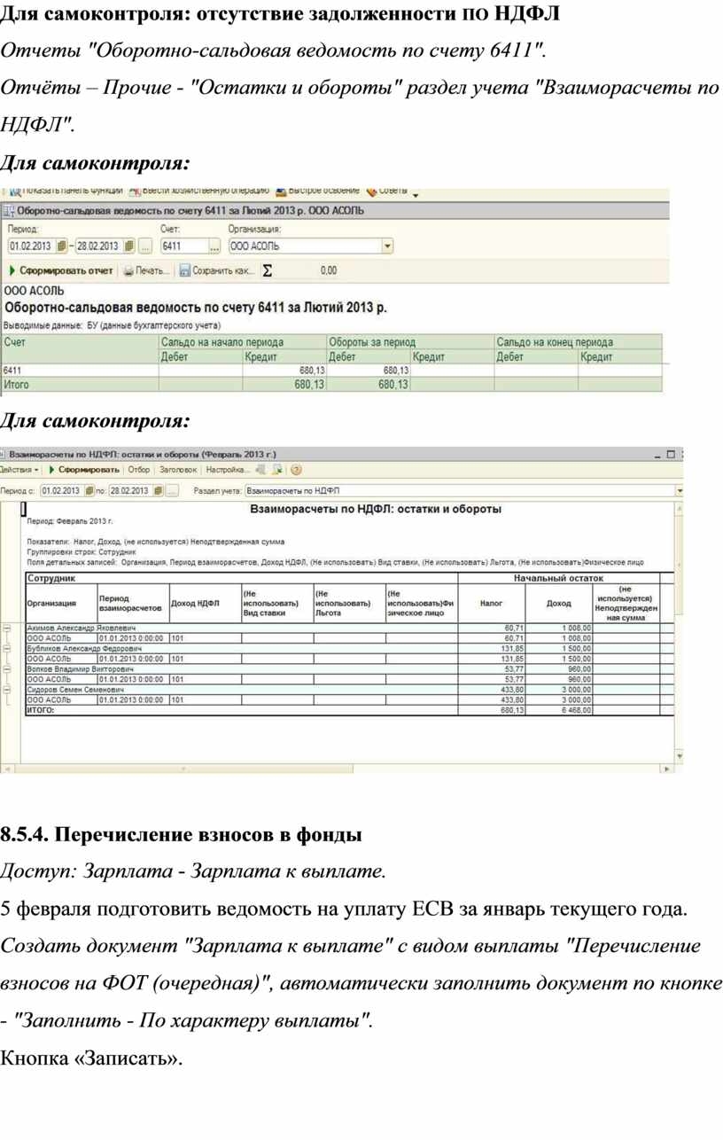The image size is (723, 1140).
Task: Collapse the Бубликов Александр Федорович group
Action: pos(6,649)
